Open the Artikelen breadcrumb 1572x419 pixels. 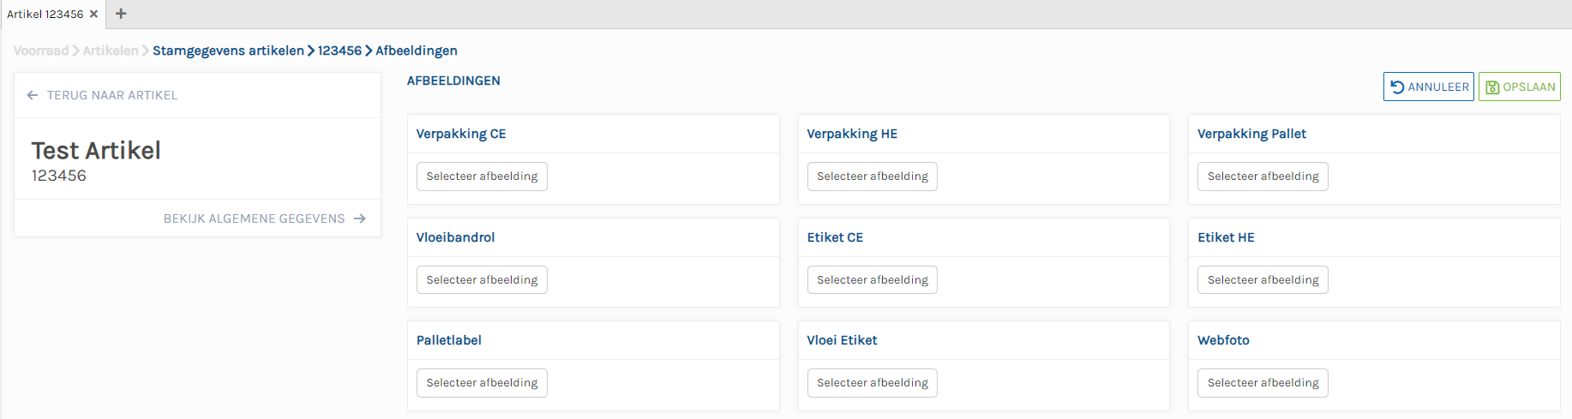tap(111, 51)
